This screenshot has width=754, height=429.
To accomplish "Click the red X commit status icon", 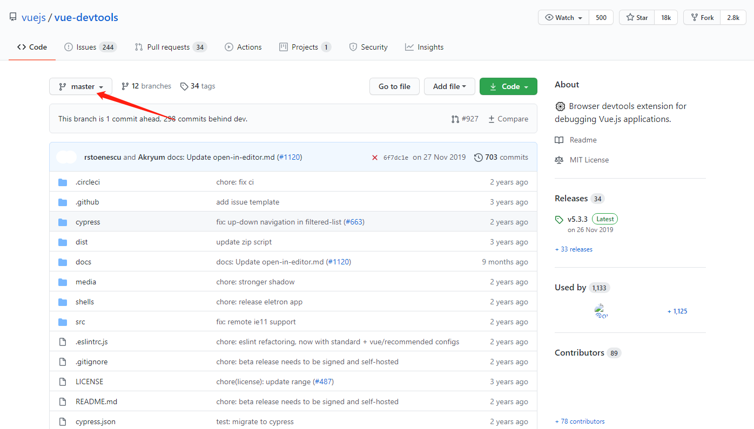I will coord(375,157).
